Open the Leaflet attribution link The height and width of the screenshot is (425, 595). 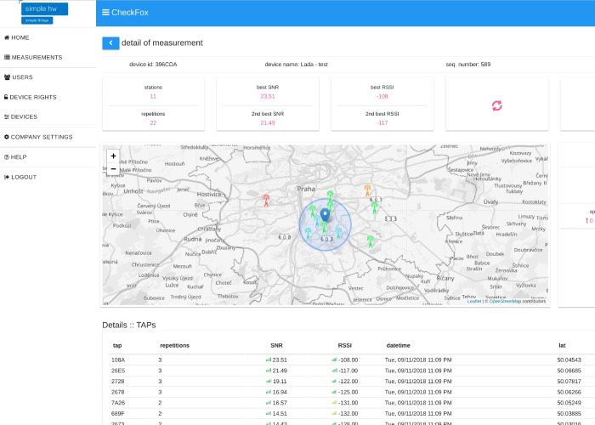pos(474,301)
